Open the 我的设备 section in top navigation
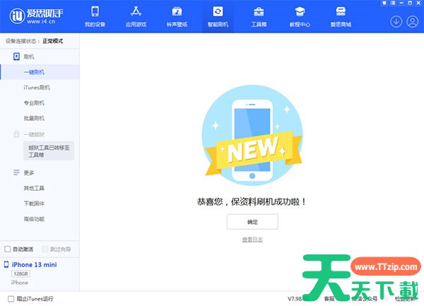 pos(95,17)
